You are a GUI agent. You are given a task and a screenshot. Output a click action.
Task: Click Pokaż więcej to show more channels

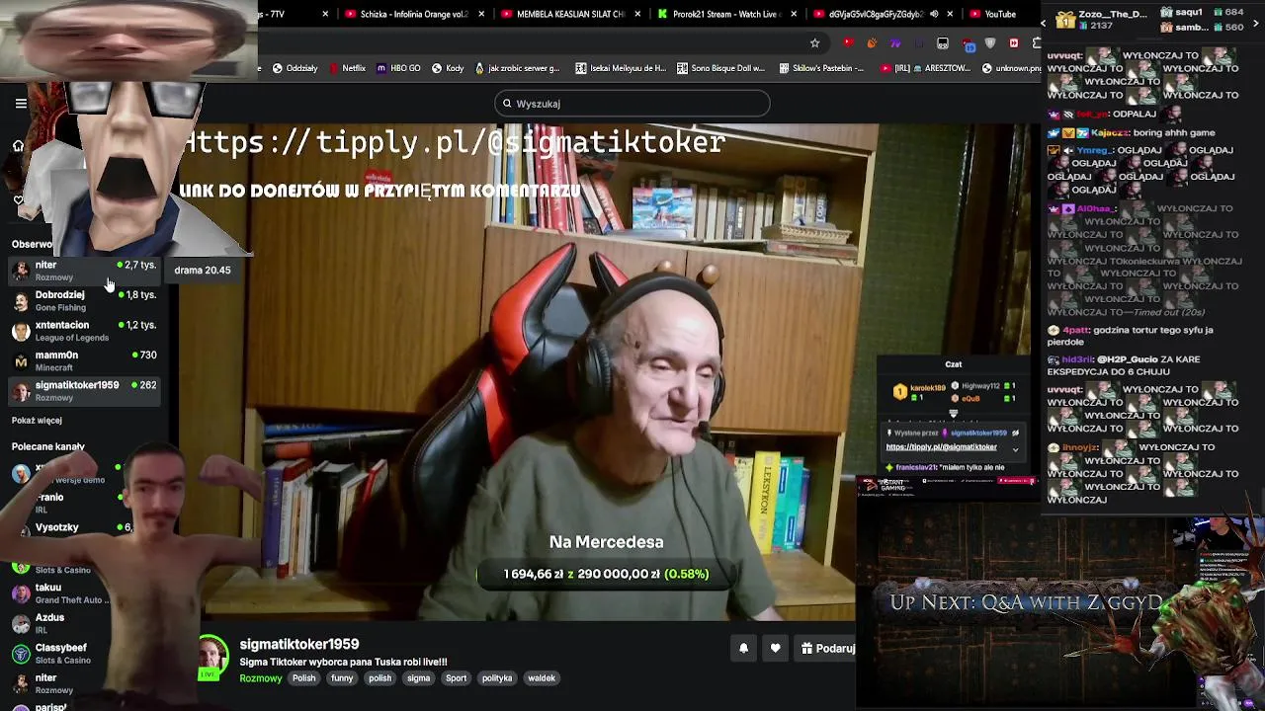pyautogui.click(x=37, y=421)
